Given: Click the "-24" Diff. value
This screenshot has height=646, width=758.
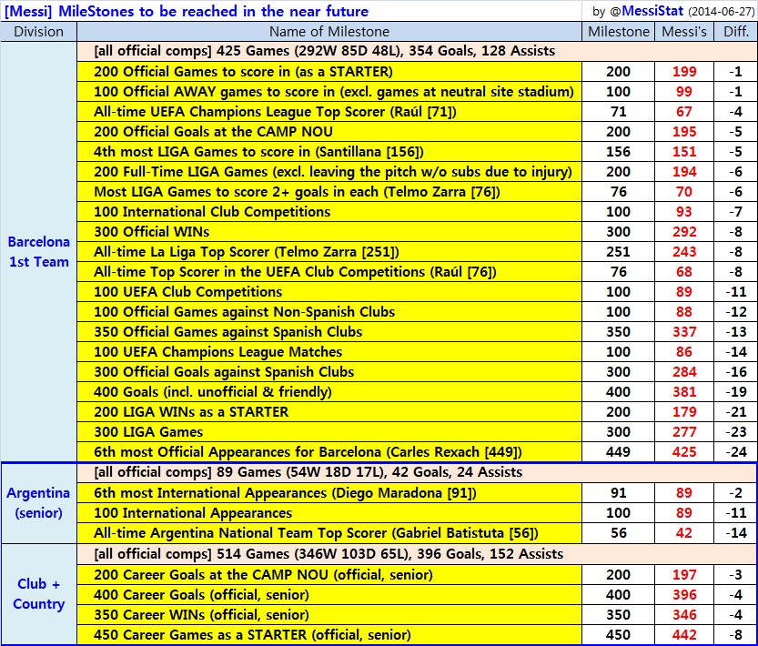Looking at the screenshot, I should [736, 452].
